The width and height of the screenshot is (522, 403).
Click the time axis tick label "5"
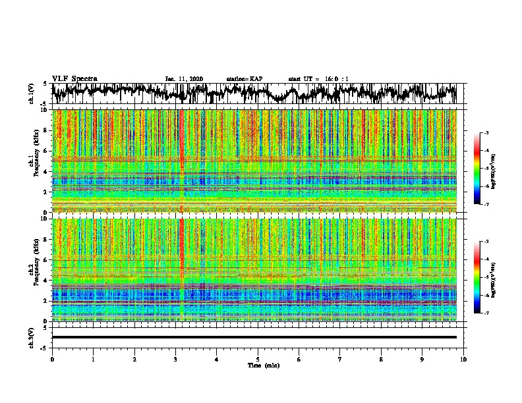258,360
